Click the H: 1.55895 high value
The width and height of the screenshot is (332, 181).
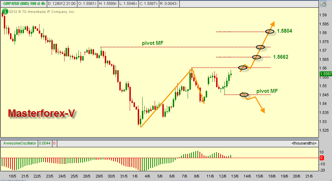(x=108, y=3)
